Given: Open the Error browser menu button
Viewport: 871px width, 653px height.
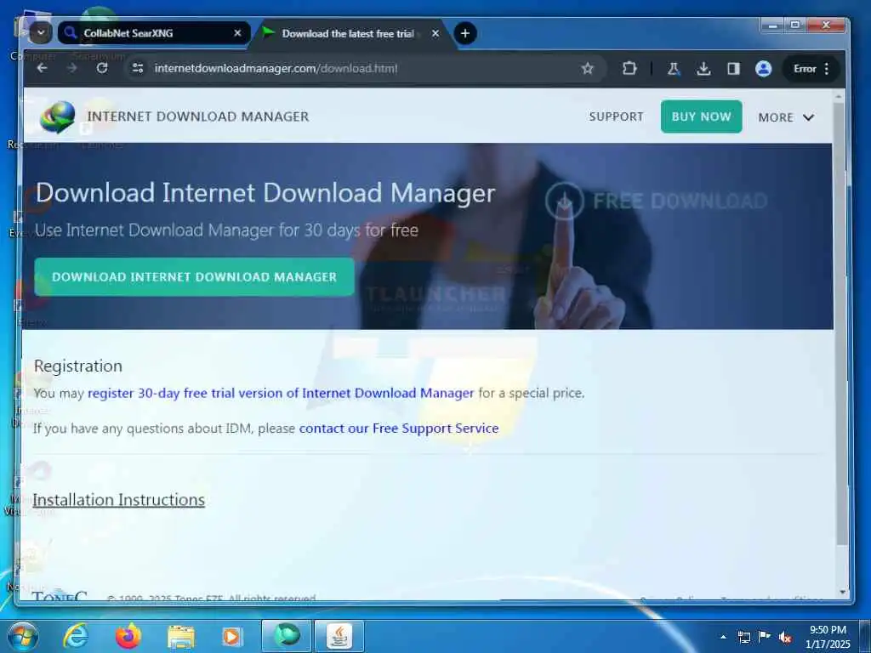Looking at the screenshot, I should [x=811, y=69].
